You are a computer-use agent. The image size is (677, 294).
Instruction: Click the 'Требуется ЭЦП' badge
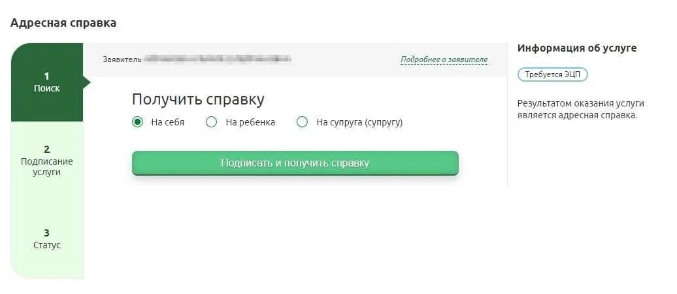click(x=553, y=74)
